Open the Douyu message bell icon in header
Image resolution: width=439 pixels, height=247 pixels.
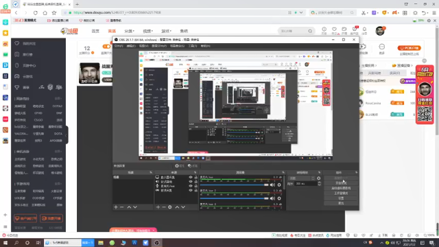coord(364,29)
